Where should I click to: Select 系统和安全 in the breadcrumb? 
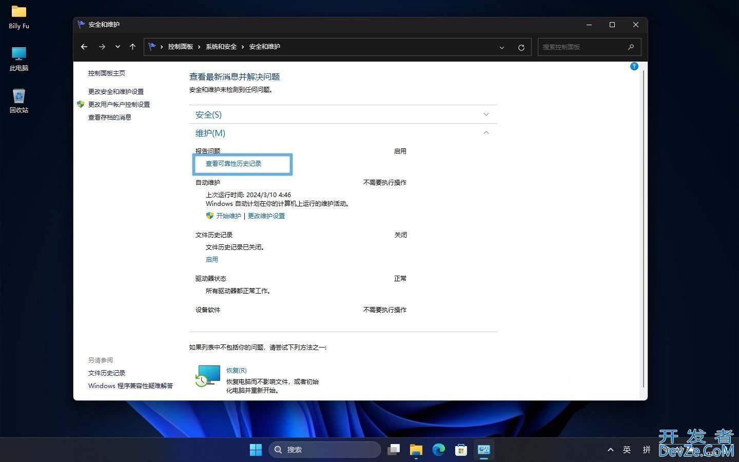[x=221, y=47]
